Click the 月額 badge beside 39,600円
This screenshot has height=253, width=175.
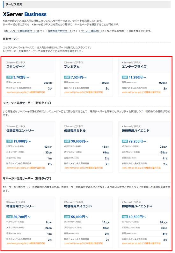[x=67, y=141]
